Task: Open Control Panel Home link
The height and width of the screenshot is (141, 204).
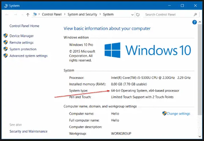Action: 24,26
